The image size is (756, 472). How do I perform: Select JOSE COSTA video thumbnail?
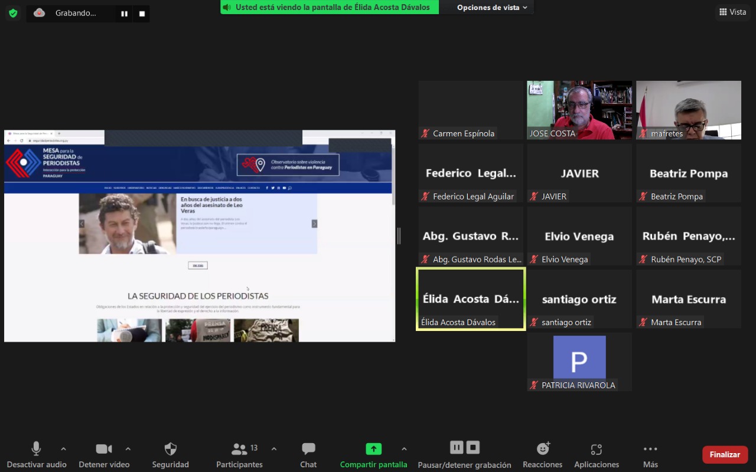pos(579,110)
